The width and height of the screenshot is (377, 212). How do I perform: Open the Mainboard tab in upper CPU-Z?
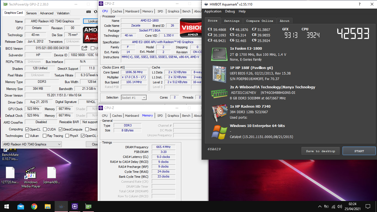tap(132, 11)
